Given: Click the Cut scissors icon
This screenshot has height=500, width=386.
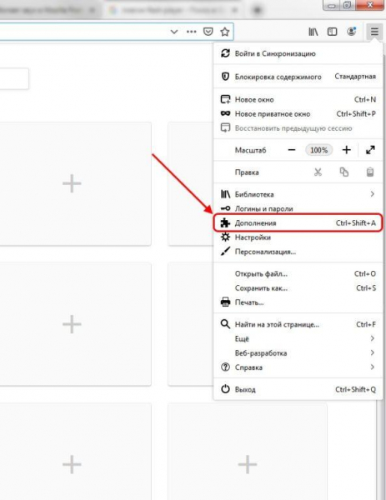Looking at the screenshot, I should click(318, 172).
